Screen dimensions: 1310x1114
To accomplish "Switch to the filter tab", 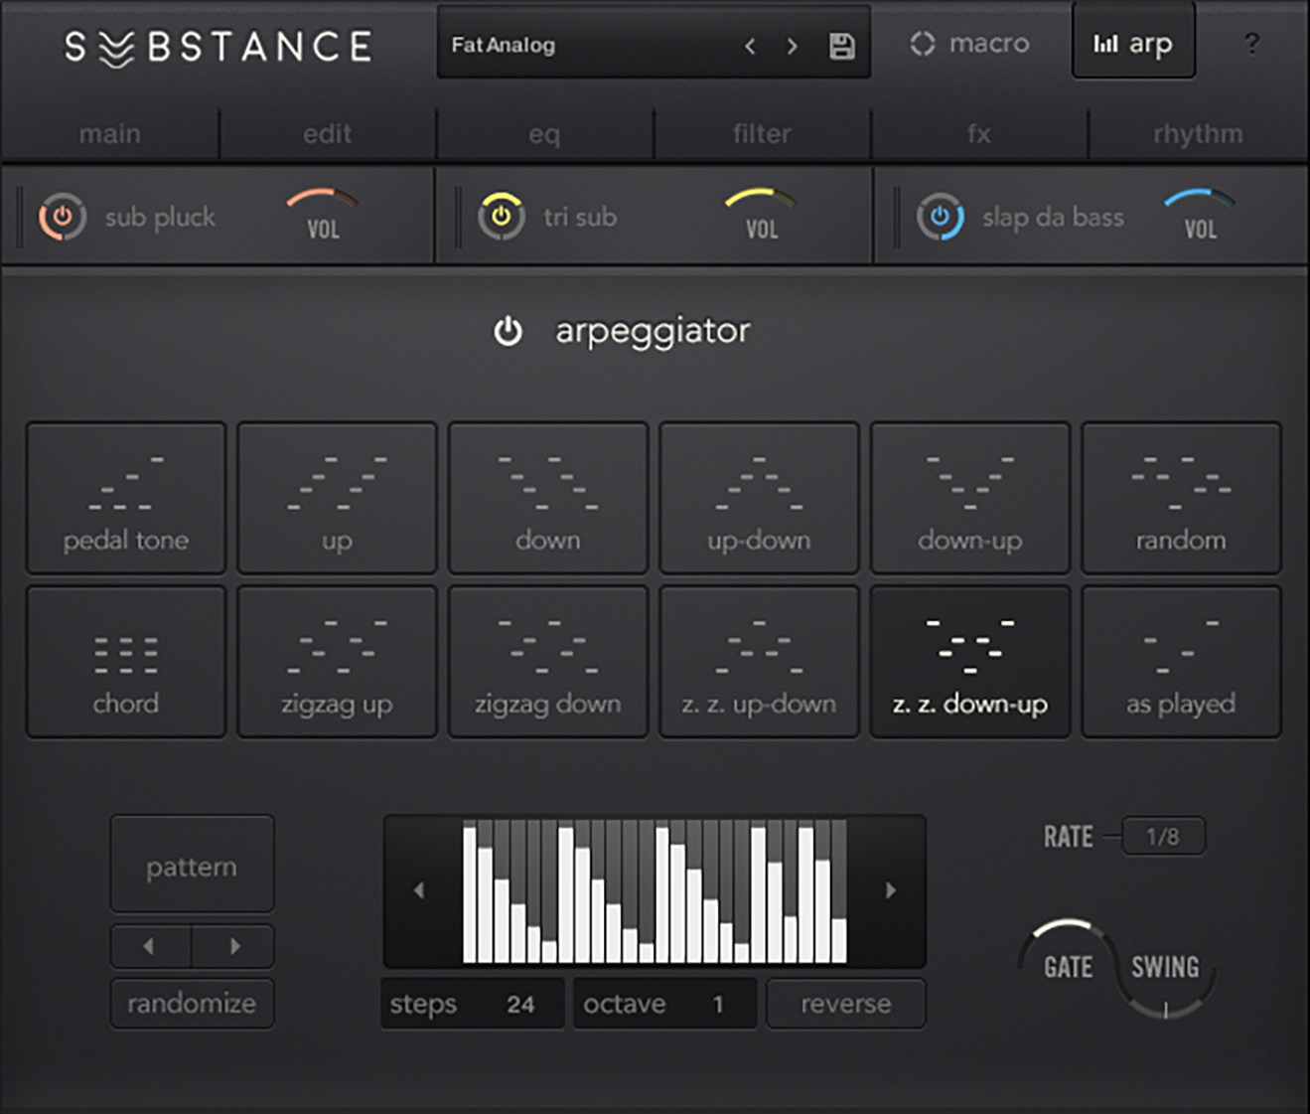I will coord(761,133).
